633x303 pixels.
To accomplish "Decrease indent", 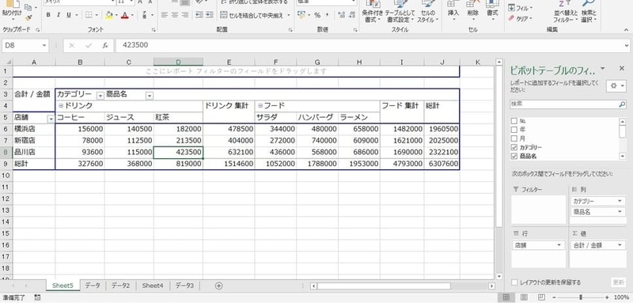I will click(199, 15).
